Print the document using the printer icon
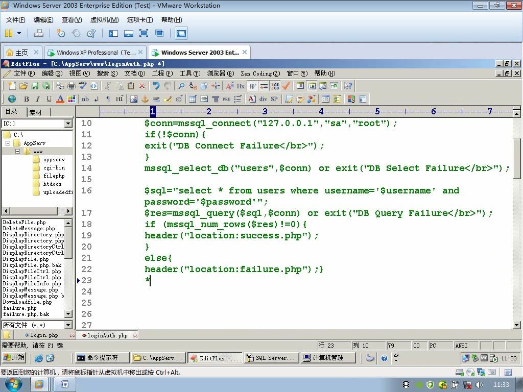523x392 pixels. (72, 86)
